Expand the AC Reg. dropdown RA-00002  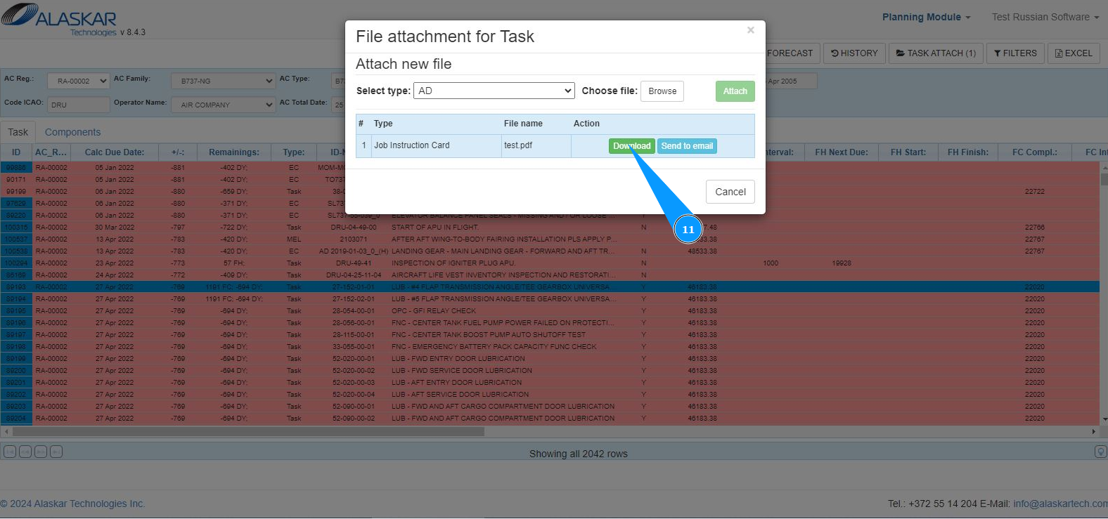tap(78, 81)
